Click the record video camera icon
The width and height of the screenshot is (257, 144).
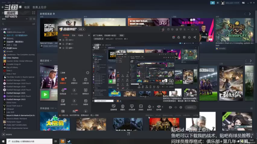click(x=171, y=108)
